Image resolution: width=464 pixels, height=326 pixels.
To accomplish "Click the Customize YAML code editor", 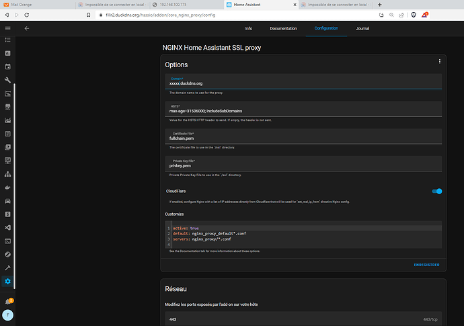I will pyautogui.click(x=303, y=235).
